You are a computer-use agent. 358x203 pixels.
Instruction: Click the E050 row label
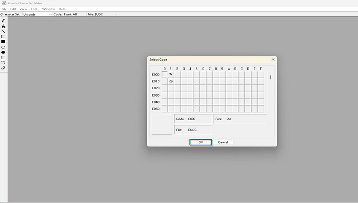(155, 109)
